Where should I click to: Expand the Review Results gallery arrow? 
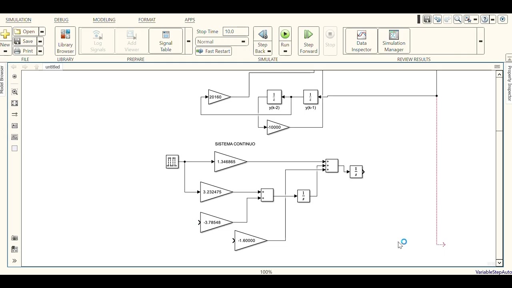point(480,41)
